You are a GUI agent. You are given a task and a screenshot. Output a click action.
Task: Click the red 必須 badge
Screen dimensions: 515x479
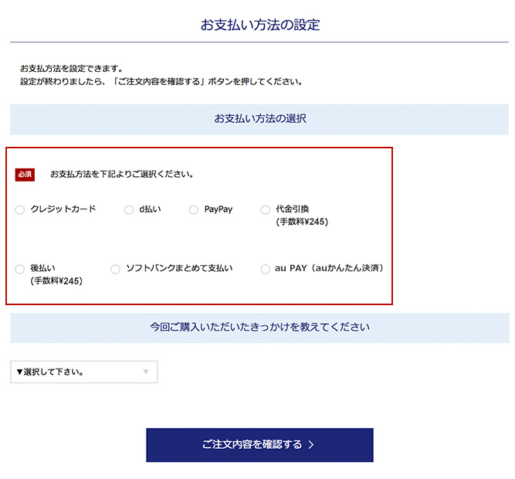(x=25, y=175)
